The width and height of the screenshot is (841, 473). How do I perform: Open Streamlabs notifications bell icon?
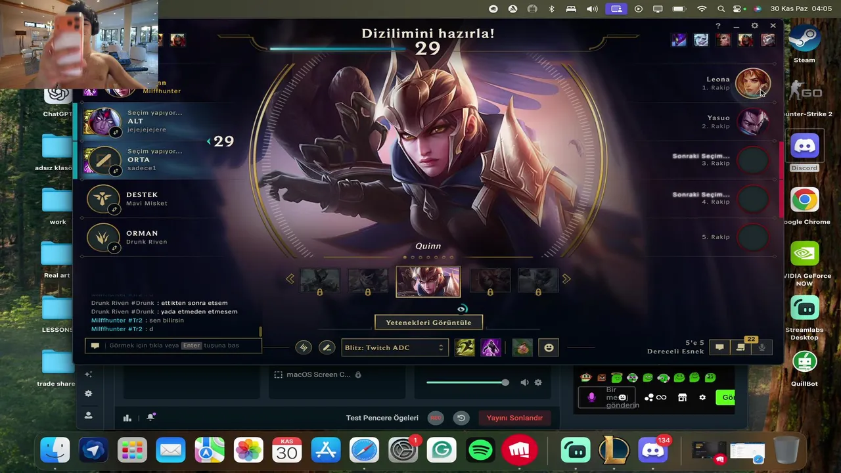point(150,417)
